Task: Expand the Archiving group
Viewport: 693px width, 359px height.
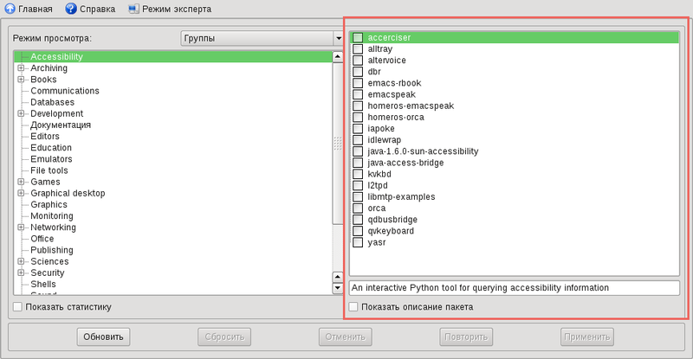Action: [21, 68]
